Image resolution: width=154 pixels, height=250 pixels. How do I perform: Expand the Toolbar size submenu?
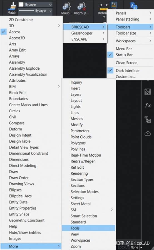coord(130,33)
